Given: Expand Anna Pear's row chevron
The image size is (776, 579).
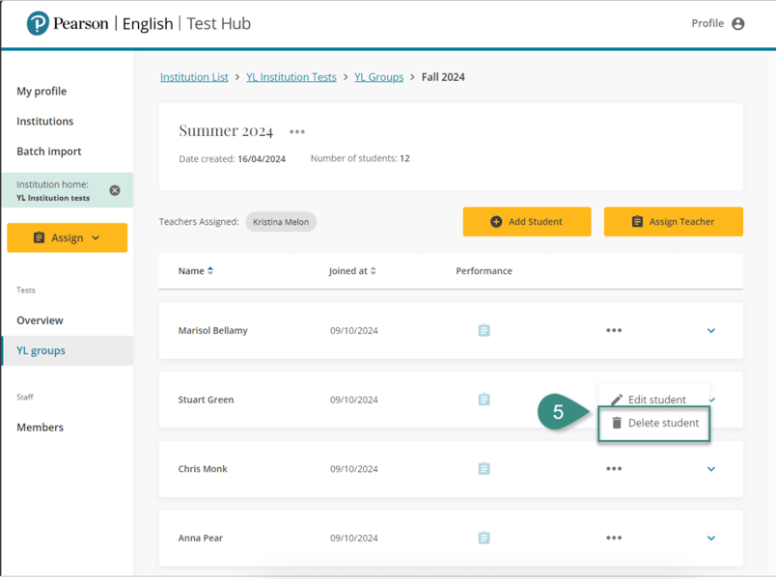Looking at the screenshot, I should [711, 538].
